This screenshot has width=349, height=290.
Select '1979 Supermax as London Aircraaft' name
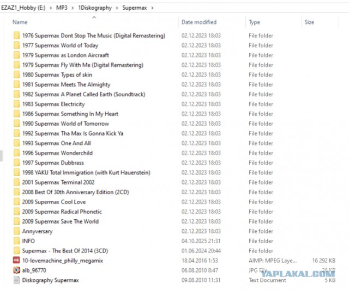pyautogui.click(x=65, y=55)
